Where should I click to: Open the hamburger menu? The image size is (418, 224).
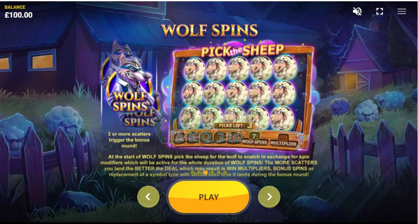pyautogui.click(x=402, y=11)
